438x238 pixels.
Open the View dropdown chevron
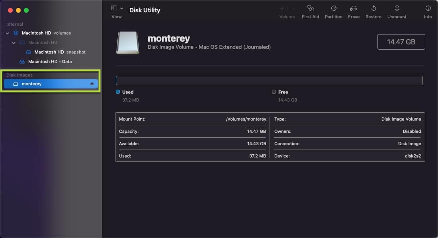[x=121, y=8]
